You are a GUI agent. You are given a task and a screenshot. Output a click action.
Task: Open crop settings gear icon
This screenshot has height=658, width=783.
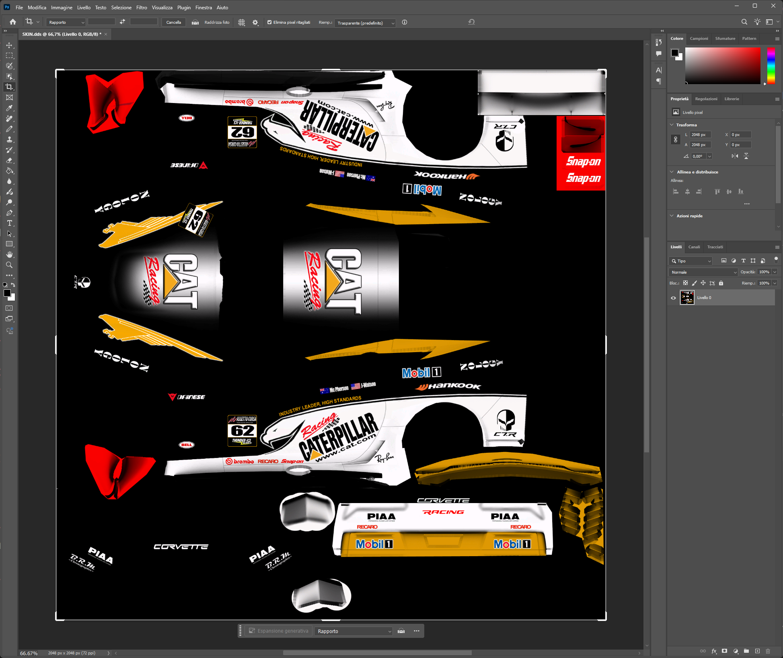coord(255,23)
